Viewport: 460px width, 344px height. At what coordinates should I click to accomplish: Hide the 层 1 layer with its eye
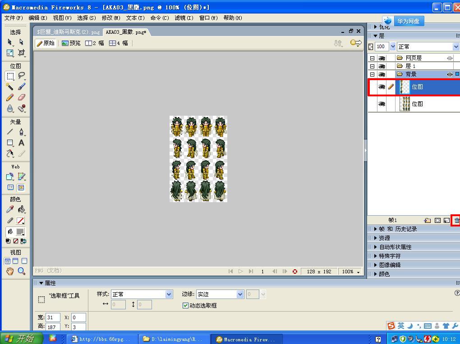click(x=382, y=66)
